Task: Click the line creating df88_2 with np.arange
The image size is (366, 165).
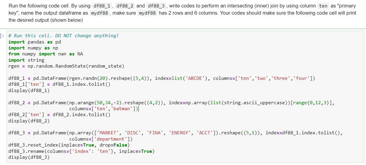Action: pyautogui.click(x=171, y=103)
